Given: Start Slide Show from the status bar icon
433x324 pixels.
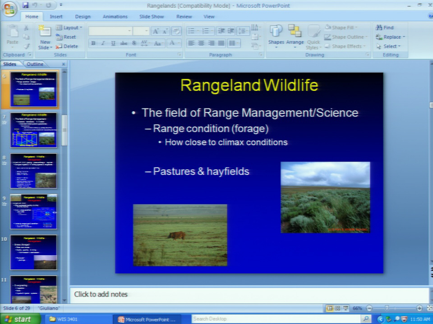Looking at the screenshot, I should [345, 308].
